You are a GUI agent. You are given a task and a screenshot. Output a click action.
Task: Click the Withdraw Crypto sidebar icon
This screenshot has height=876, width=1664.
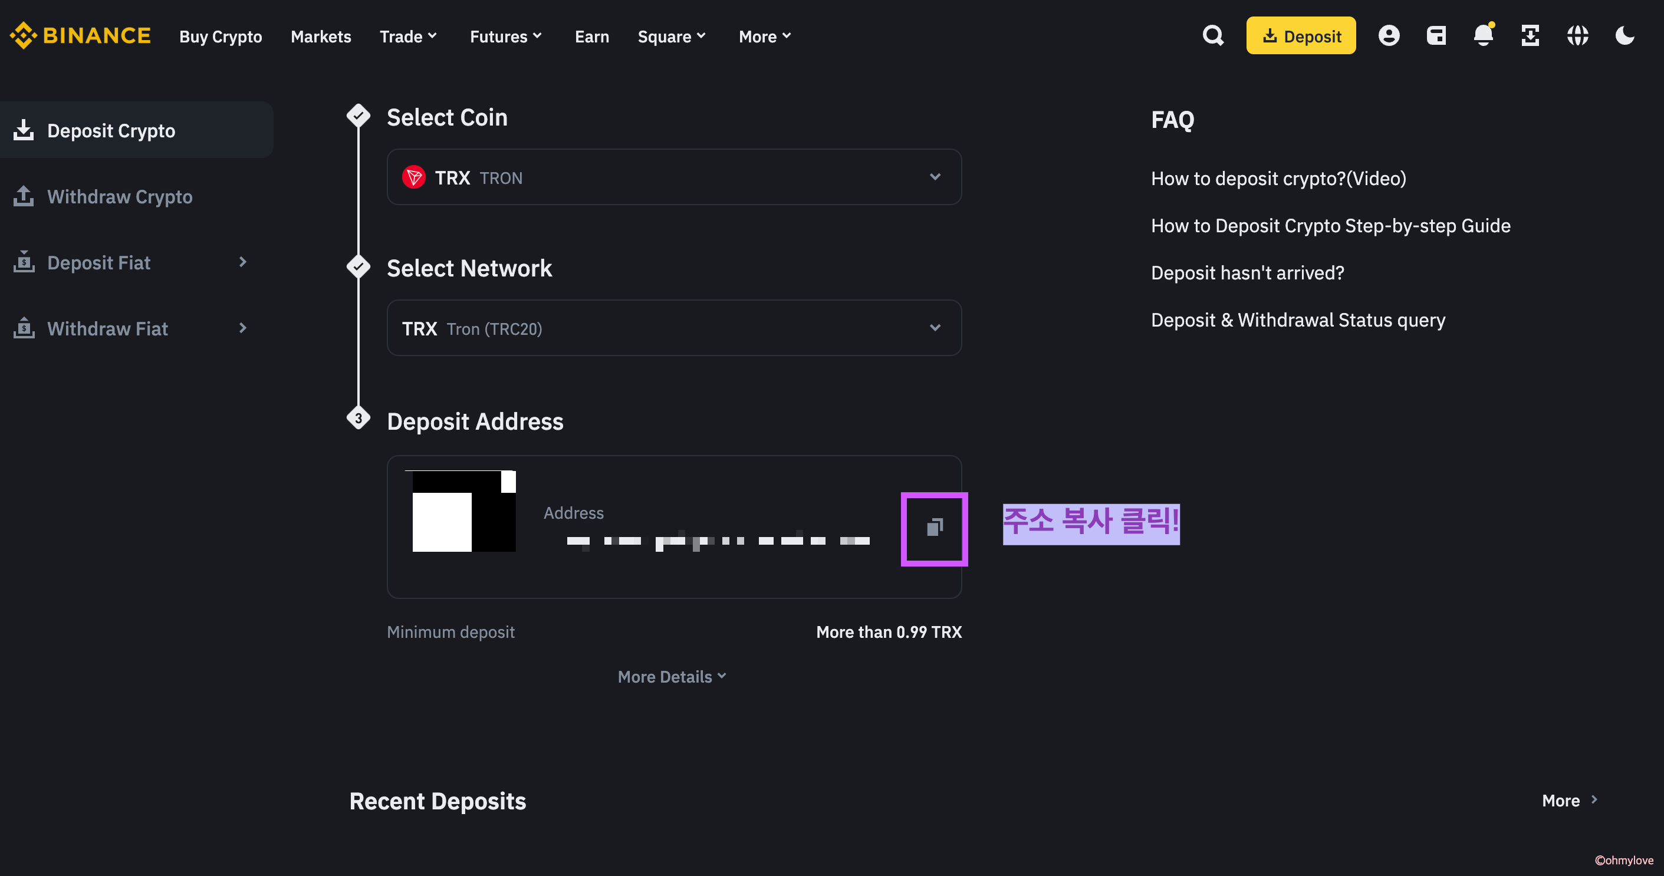(x=23, y=196)
